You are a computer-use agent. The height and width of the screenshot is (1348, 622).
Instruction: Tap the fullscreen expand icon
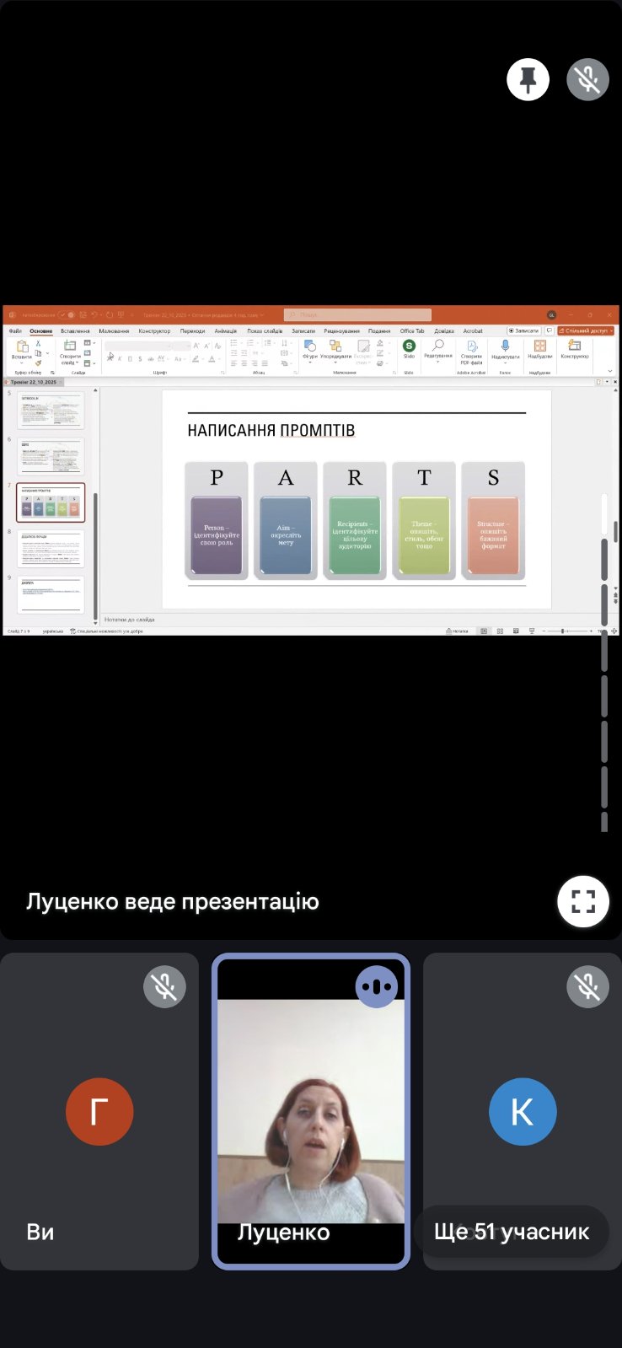pyautogui.click(x=583, y=901)
